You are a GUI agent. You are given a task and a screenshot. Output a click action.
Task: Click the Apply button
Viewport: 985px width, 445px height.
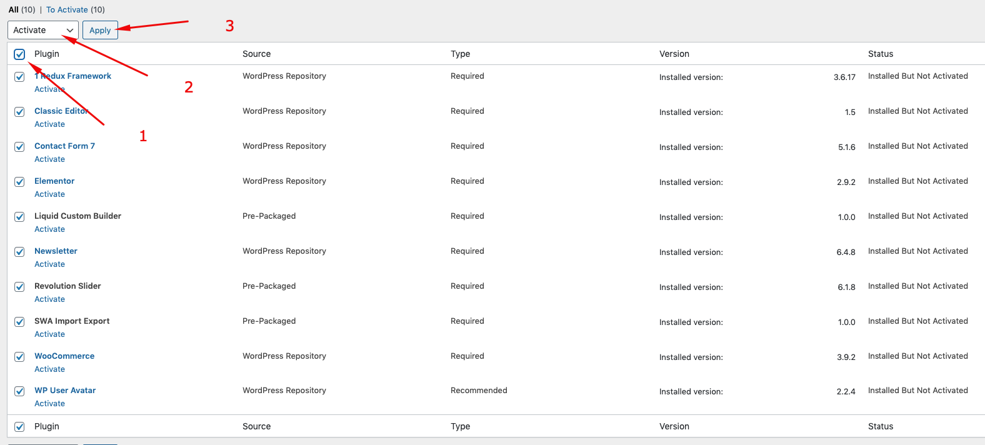[x=100, y=30]
